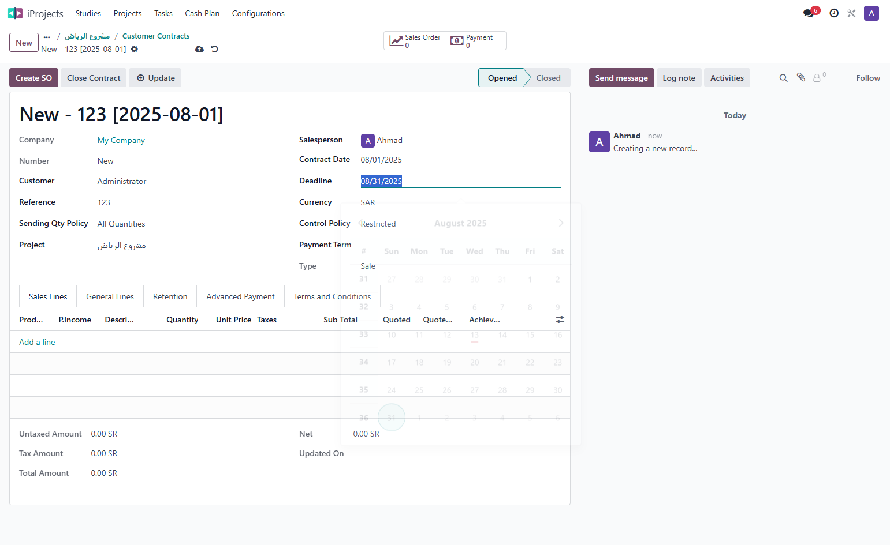Save the record with cloud icon
890x545 pixels.
[199, 49]
